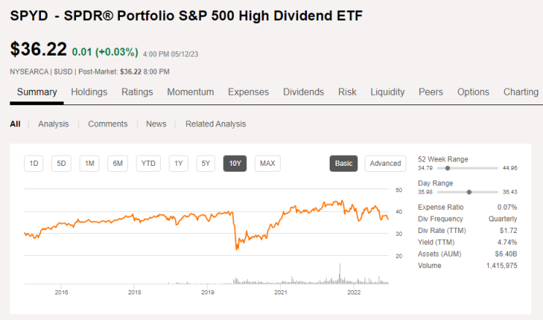Select the Ratings tab

[x=137, y=92]
